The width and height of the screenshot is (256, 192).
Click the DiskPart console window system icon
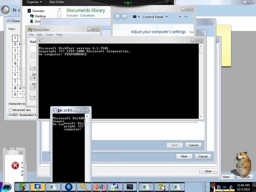40,40
